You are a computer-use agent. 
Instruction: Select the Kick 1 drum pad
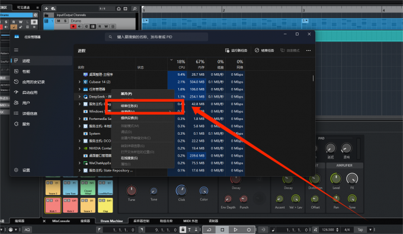coord(53,205)
